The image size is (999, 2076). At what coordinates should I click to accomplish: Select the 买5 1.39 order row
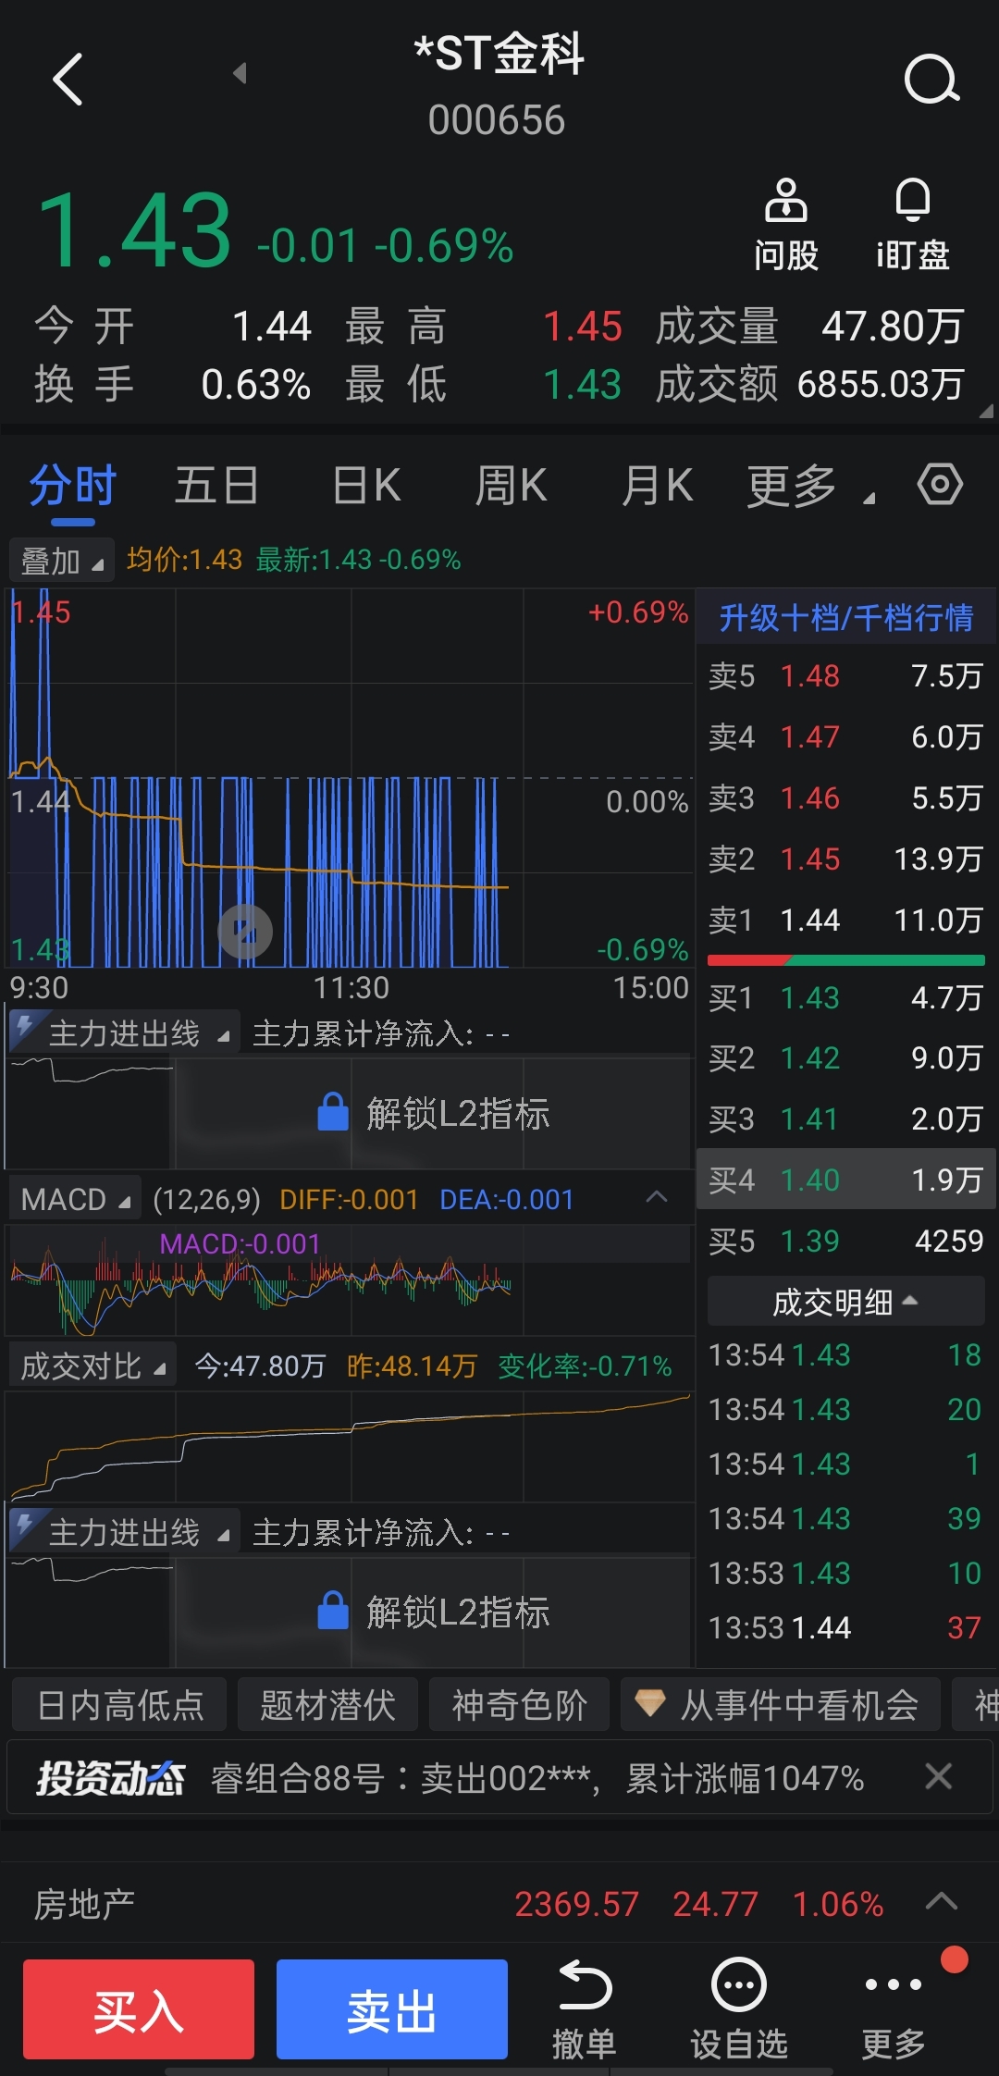(845, 1241)
